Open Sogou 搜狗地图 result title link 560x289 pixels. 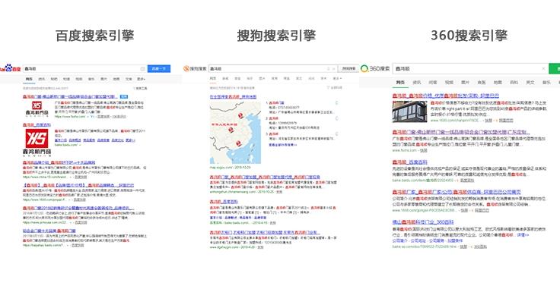(233, 97)
